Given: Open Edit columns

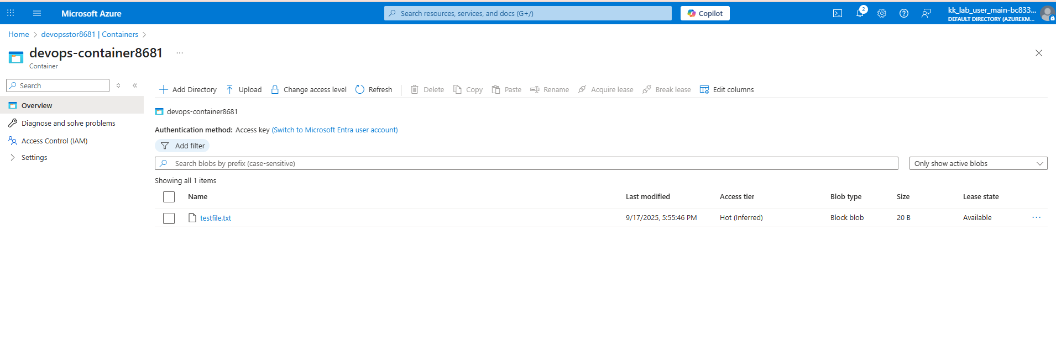Looking at the screenshot, I should (x=727, y=89).
